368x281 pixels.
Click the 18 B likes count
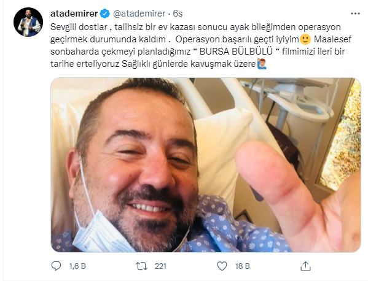pos(243,266)
